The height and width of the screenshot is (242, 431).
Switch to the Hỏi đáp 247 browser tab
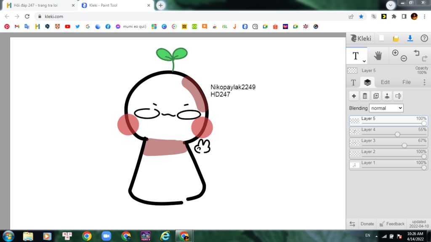click(x=38, y=5)
